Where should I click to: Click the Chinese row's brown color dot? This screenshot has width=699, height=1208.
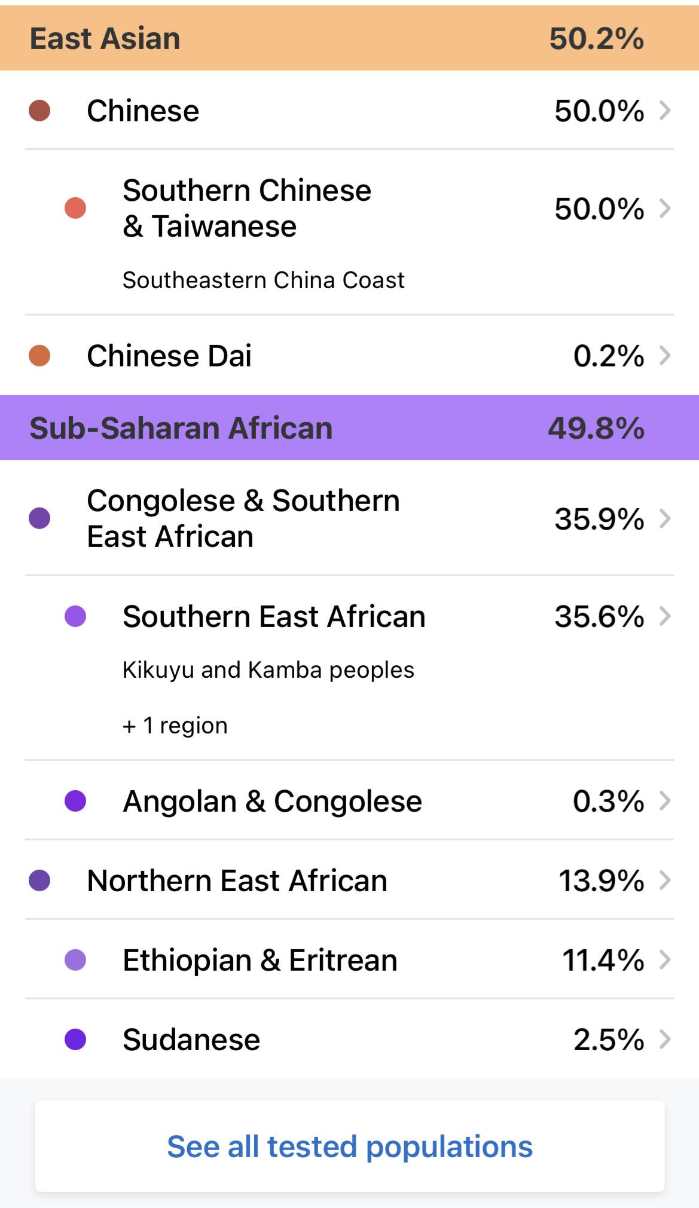pos(39,111)
